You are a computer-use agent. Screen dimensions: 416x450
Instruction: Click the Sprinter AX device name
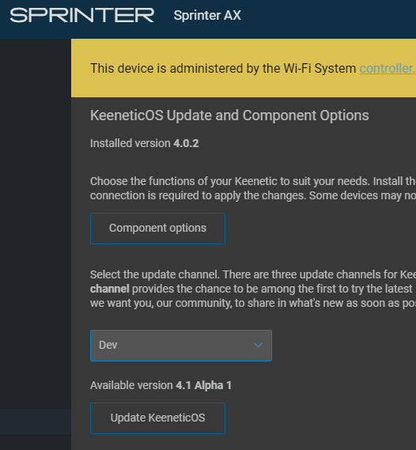[207, 15]
